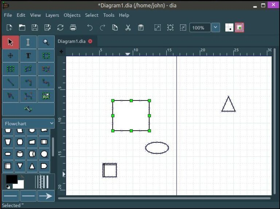The width and height of the screenshot is (280, 209).
Task: Pick the flowchart Delay D-shaped shape
Action: click(44, 166)
